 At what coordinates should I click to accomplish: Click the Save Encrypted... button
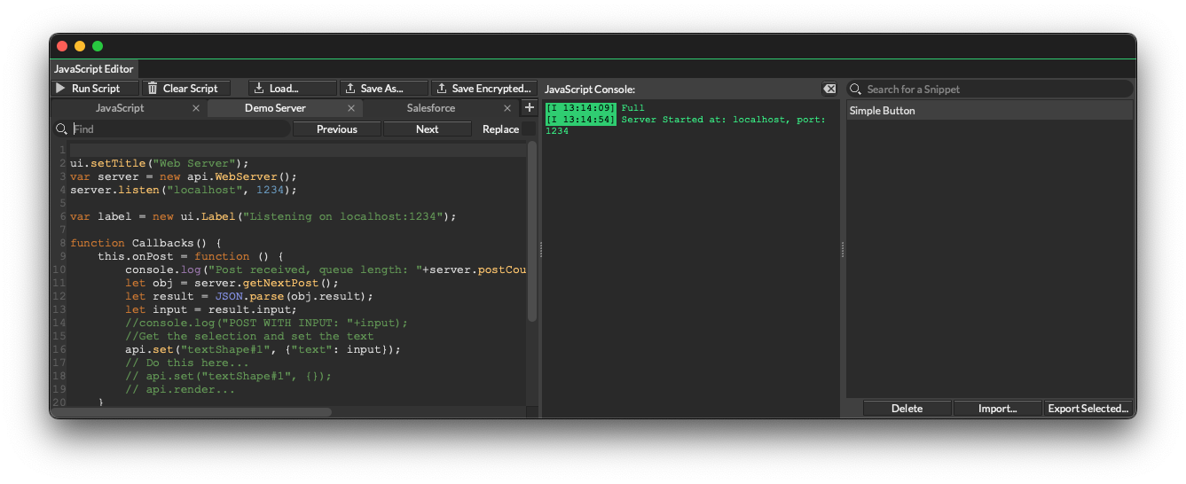click(483, 89)
